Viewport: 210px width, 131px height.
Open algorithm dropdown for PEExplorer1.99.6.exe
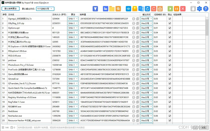click(73, 51)
